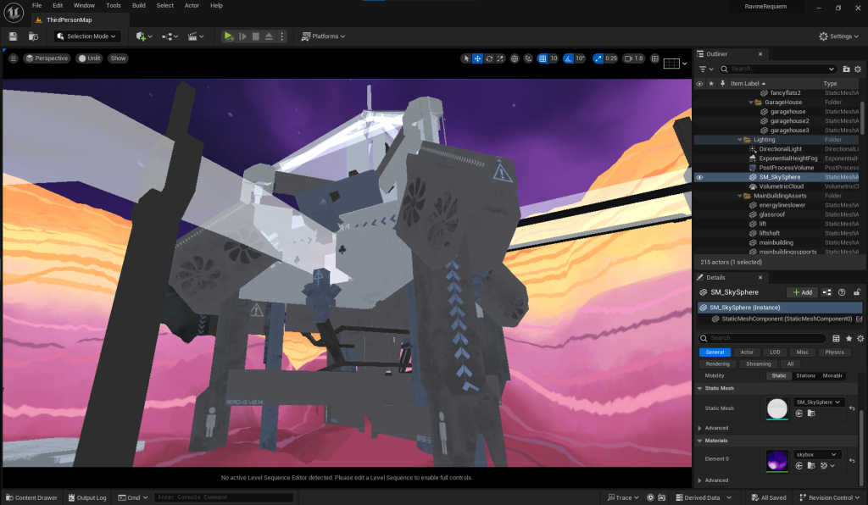Image resolution: width=868 pixels, height=505 pixels.
Task: Open grid snap size value 10
Action: click(x=554, y=58)
